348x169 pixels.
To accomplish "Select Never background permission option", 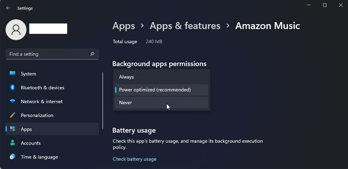I will 161,103.
